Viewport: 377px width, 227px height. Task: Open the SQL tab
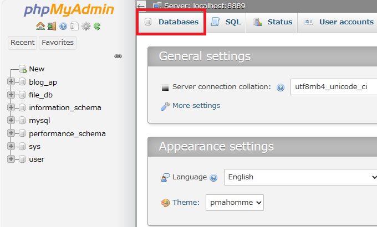tap(226, 22)
